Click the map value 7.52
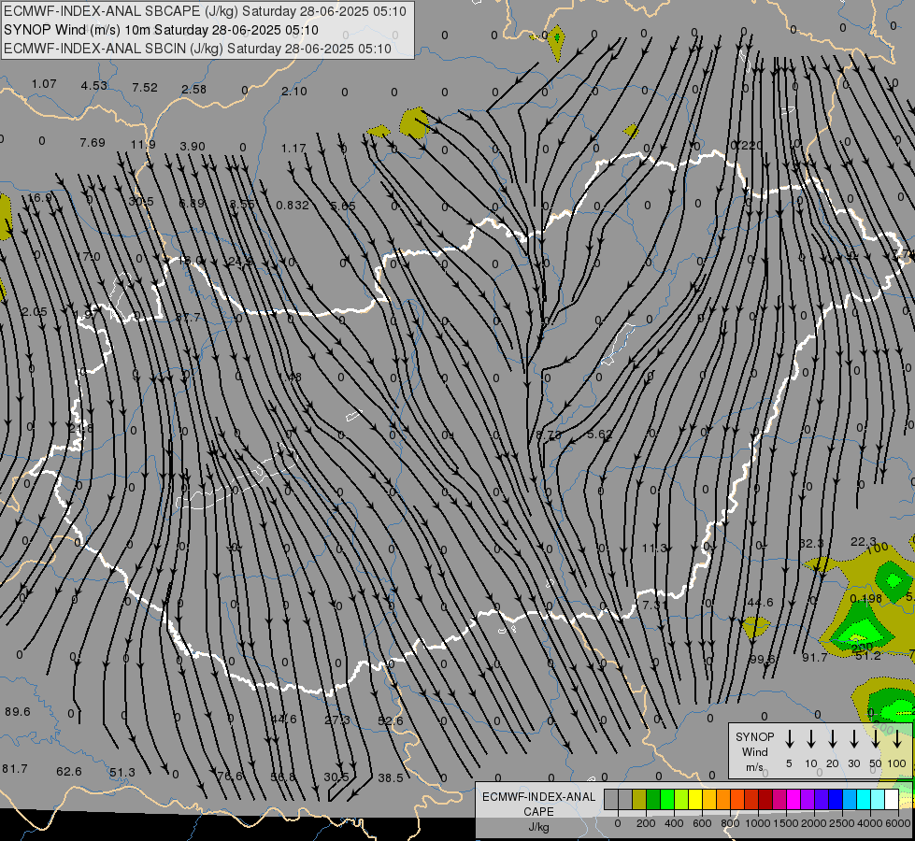Image resolution: width=915 pixels, height=841 pixels. 145,87
